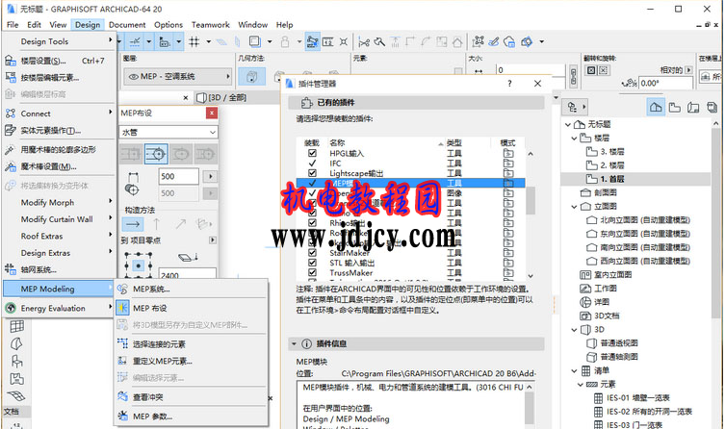Image resolution: width=725 pixels, height=429 pixels.
Task: Click the 插件管理器 help question mark
Action: [x=508, y=85]
